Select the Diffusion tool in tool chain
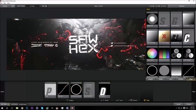The image size is (196, 110). [104, 90]
